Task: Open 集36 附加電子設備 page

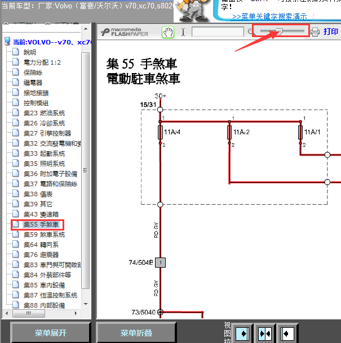Action: (50, 174)
